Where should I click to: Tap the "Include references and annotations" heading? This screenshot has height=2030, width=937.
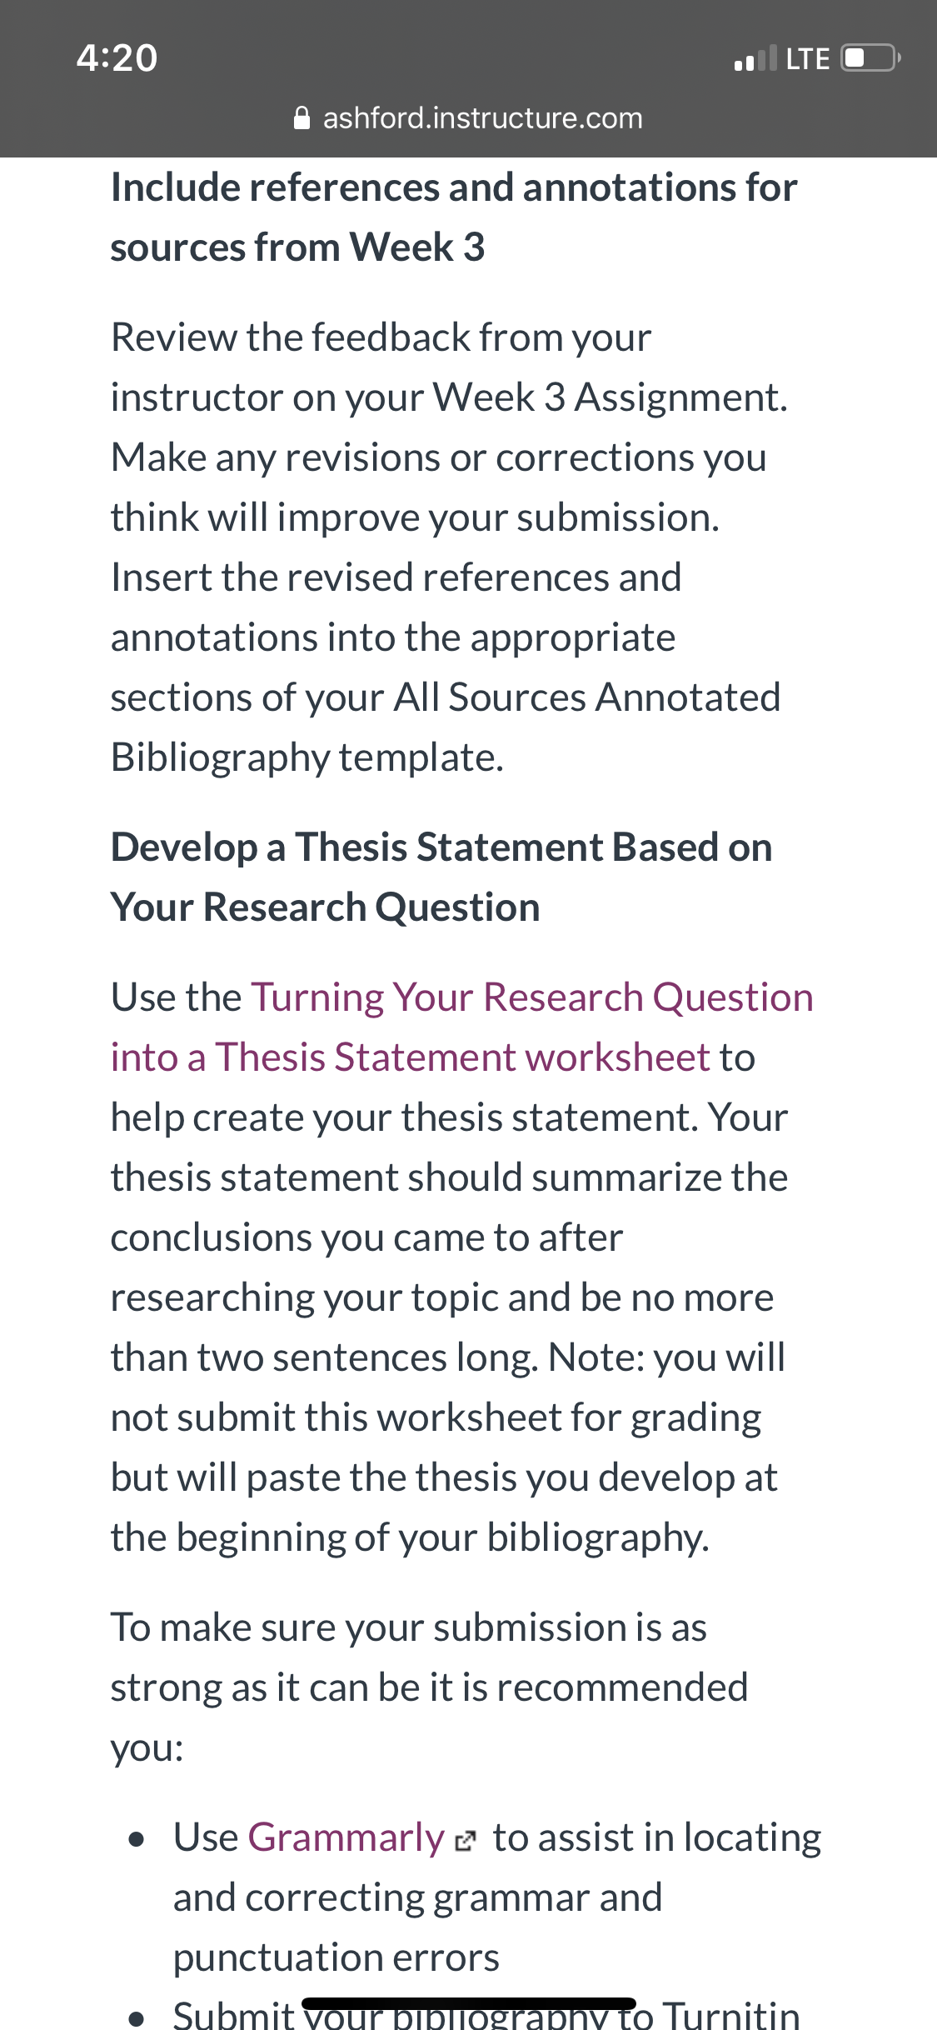click(x=454, y=217)
